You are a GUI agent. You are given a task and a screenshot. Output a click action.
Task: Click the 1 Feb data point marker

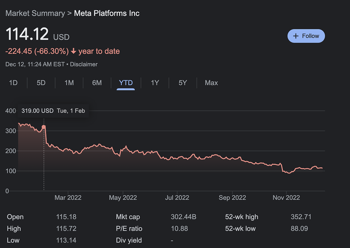[x=44, y=127]
